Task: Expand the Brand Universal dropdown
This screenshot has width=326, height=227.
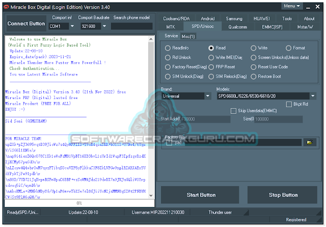Action: click(x=208, y=96)
